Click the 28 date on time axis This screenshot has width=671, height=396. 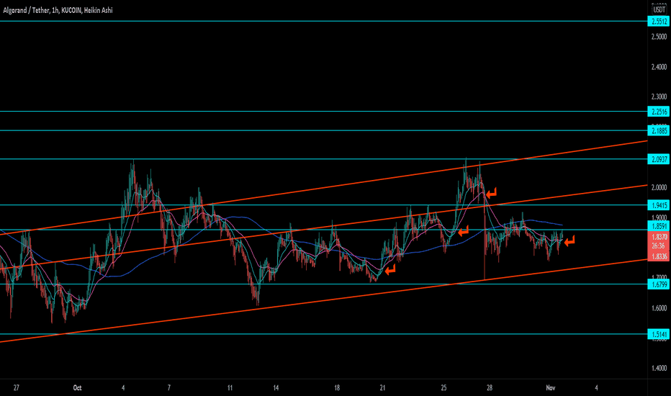tap(490, 388)
